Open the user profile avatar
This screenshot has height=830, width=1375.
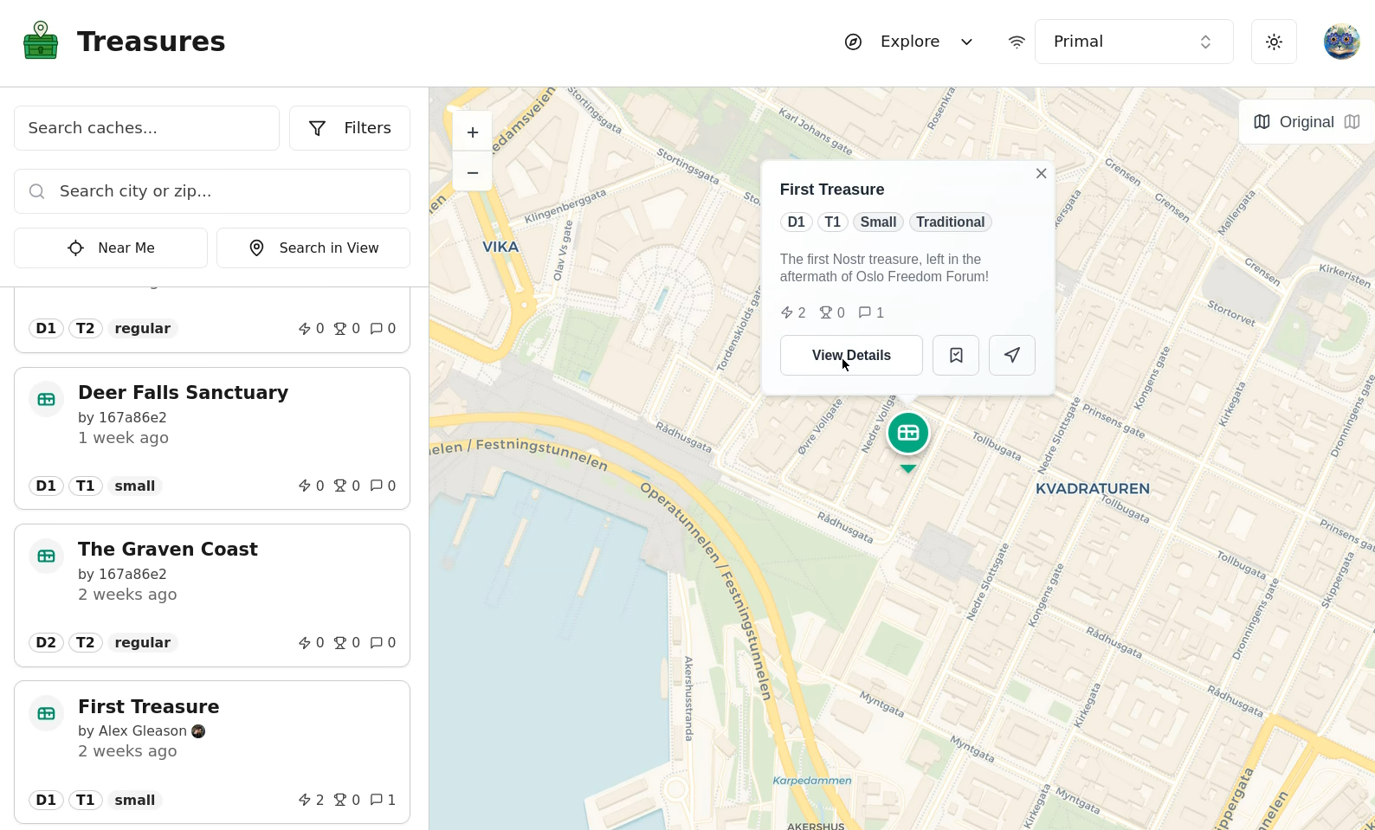1341,42
